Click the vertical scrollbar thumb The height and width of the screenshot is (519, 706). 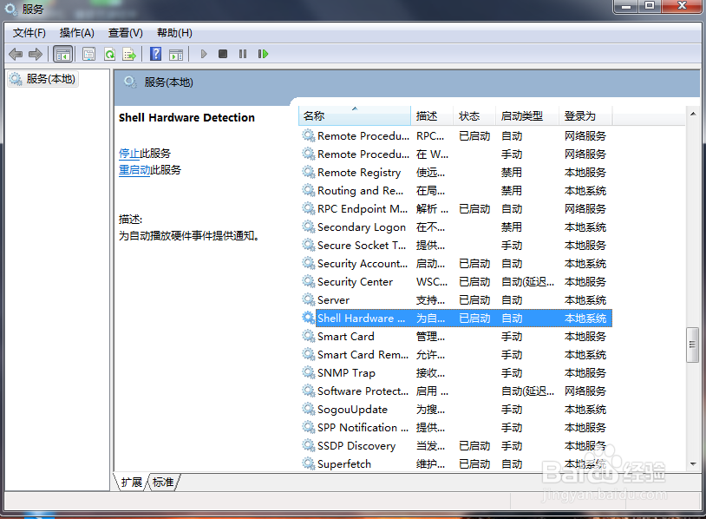(x=692, y=345)
